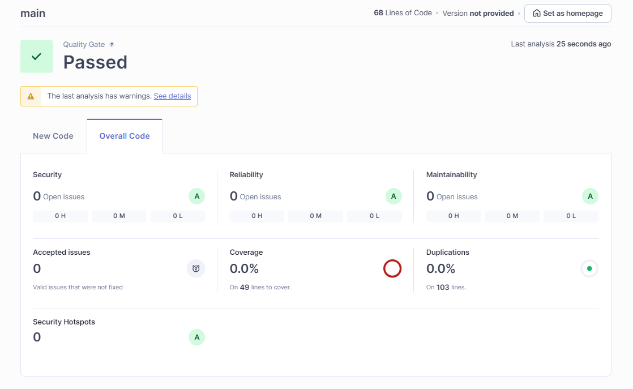Click the Accepted issues snooze clock icon
Image resolution: width=633 pixels, height=389 pixels.
pos(196,268)
